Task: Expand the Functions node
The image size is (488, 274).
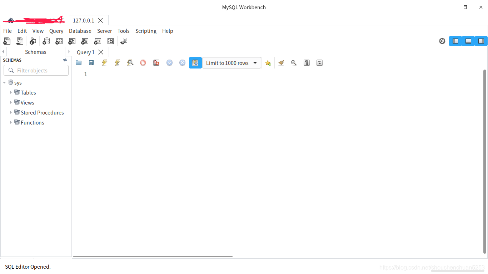Action: click(11, 122)
